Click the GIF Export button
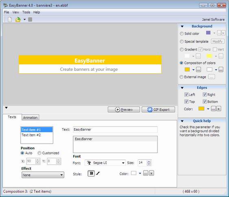The image size is (229, 197). point(158,109)
